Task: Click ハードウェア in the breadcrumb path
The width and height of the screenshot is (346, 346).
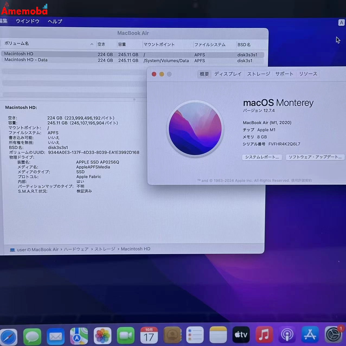Action: 76,249
